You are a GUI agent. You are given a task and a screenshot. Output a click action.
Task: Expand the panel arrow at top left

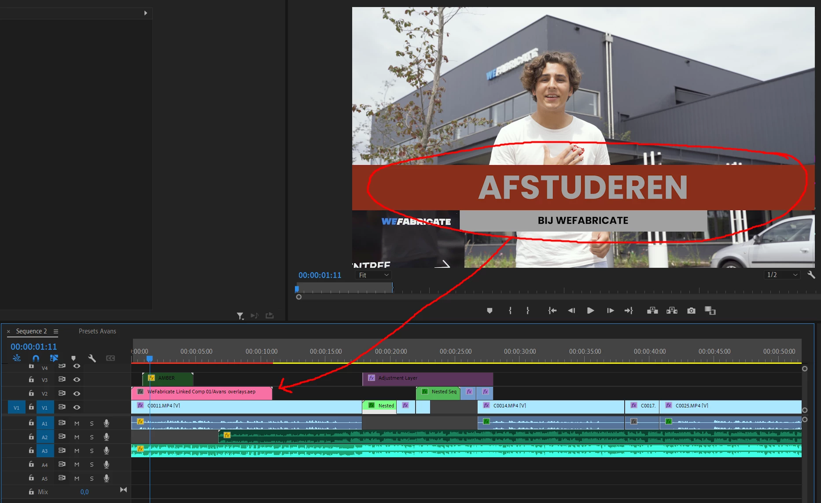tap(145, 13)
